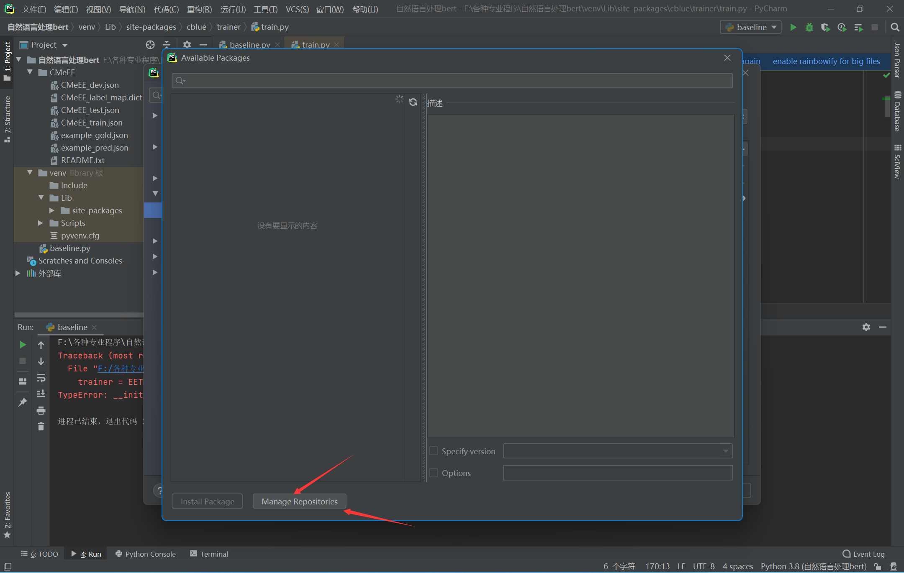This screenshot has height=573, width=904.
Task: Switch to the train.py editor tab
Action: coord(315,44)
